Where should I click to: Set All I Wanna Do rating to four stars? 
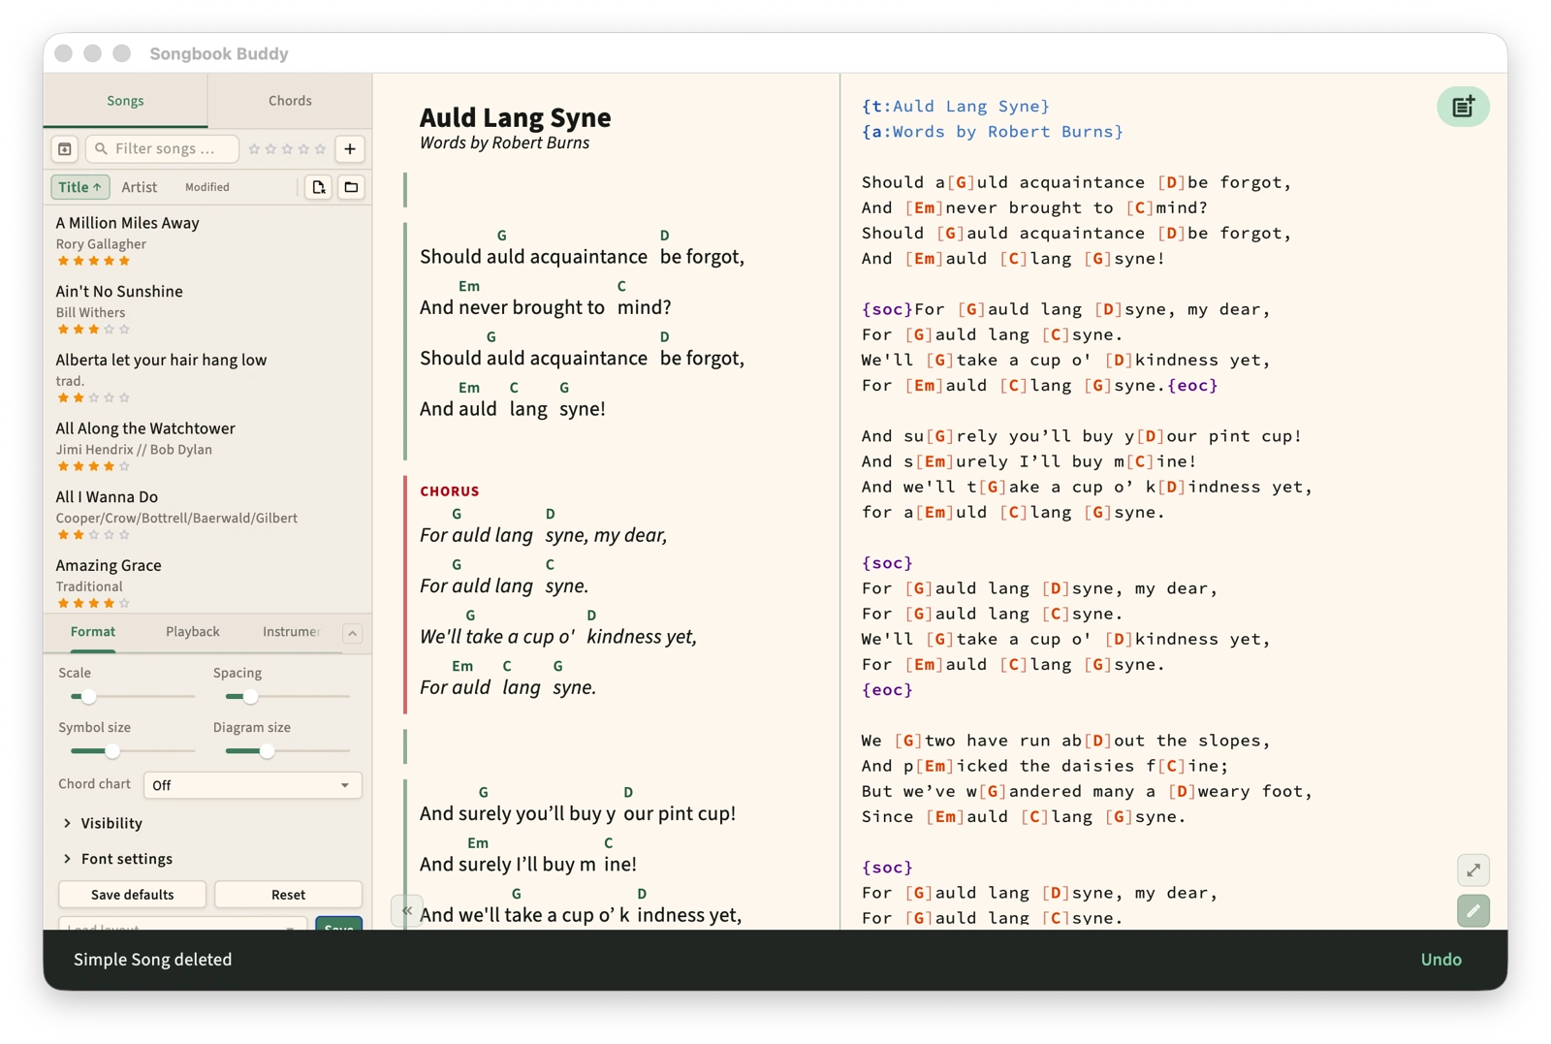click(x=109, y=535)
